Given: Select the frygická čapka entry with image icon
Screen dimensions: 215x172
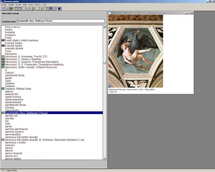Looking at the screenshot, I should (x=13, y=46).
